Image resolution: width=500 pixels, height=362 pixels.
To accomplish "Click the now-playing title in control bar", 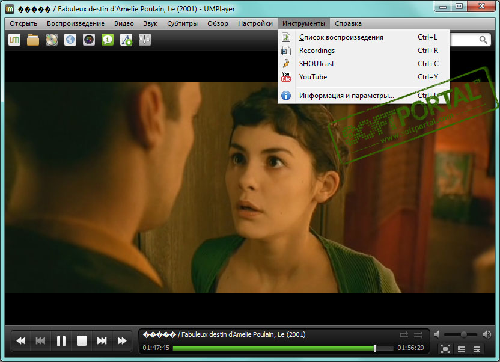I will point(224,334).
